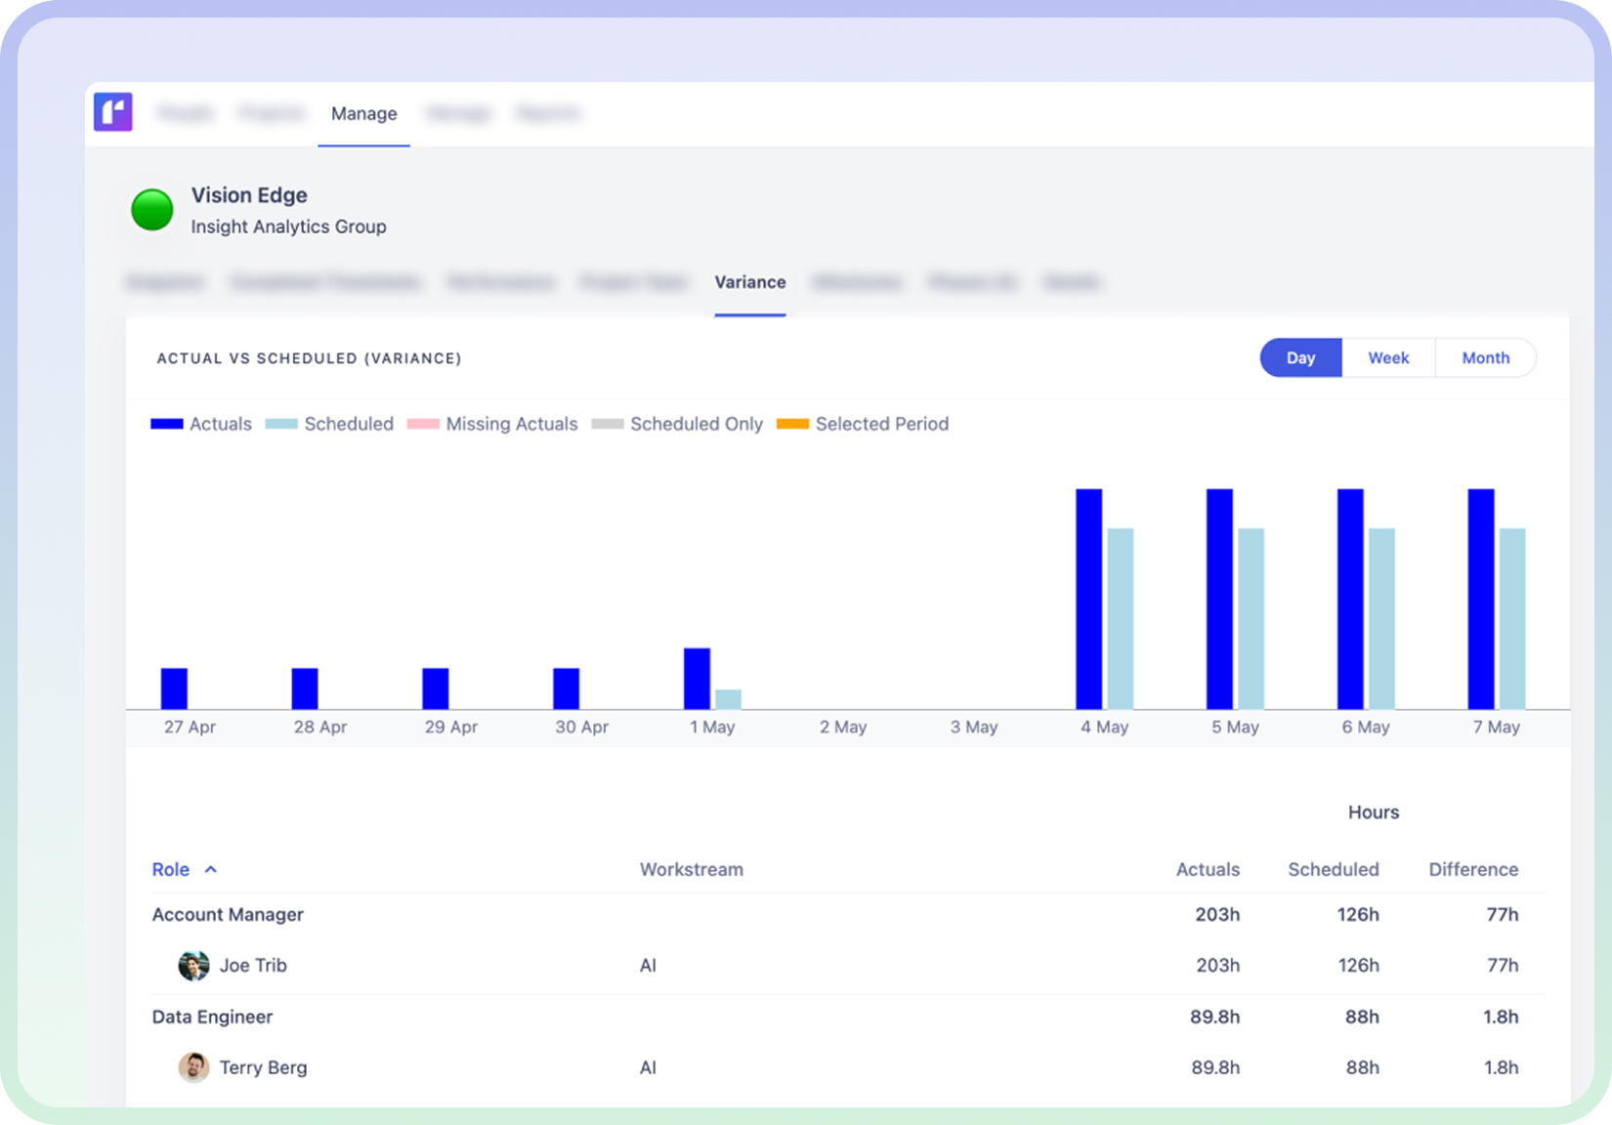Click the green project status indicator
The width and height of the screenshot is (1612, 1125).
(x=152, y=210)
